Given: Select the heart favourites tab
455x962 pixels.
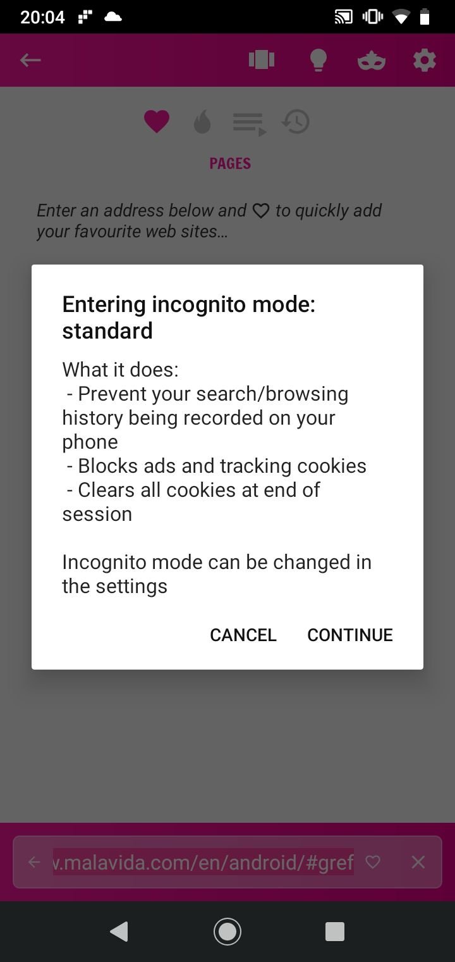Looking at the screenshot, I should pyautogui.click(x=157, y=121).
